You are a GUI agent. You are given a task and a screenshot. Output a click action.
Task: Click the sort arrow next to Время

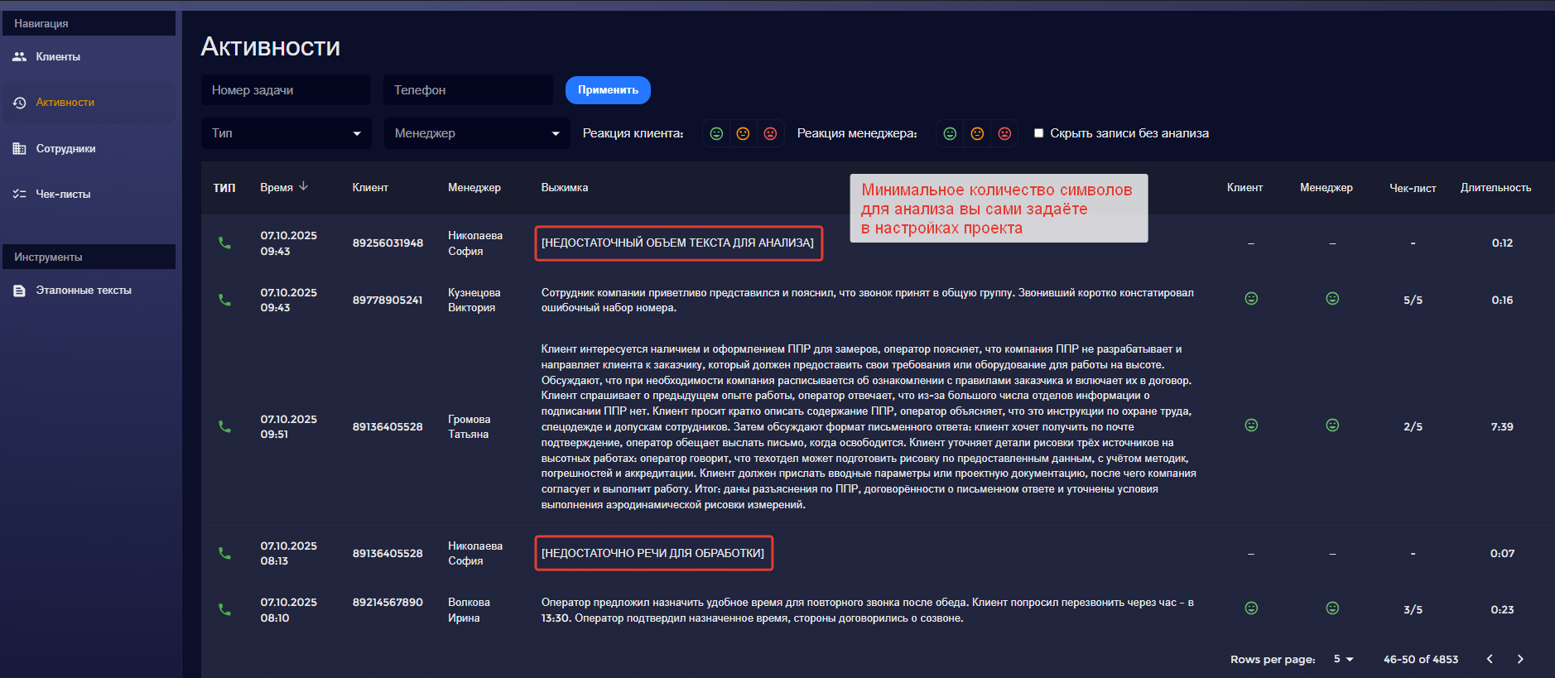click(304, 187)
